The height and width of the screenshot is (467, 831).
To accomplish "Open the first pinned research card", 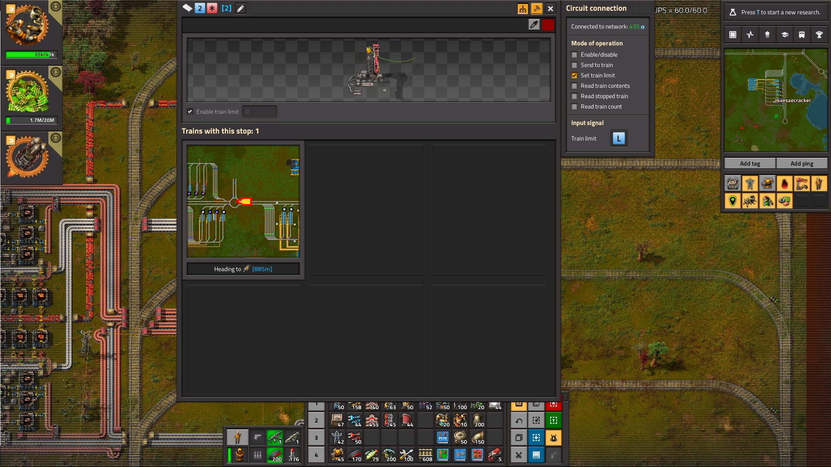I will (31, 32).
